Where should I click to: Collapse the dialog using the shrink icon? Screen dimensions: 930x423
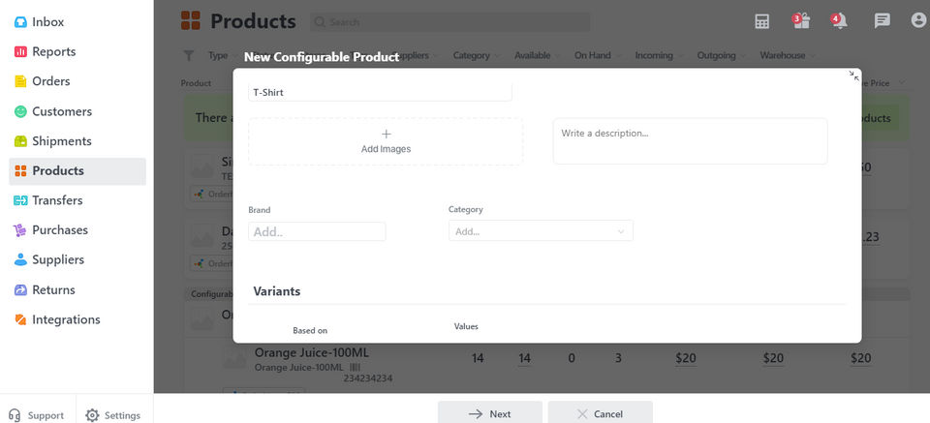[x=853, y=76]
